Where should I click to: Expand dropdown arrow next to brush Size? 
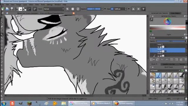(x=129, y=9)
